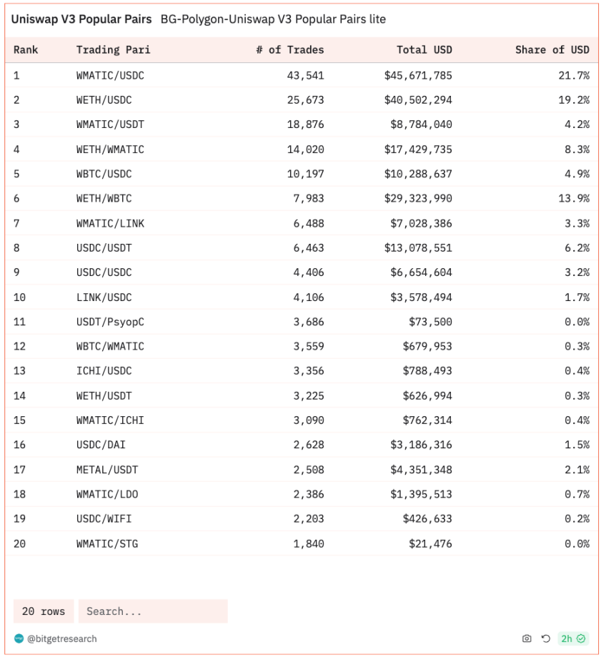Select the WMATIC/USDC pair cell
The height and width of the screenshot is (660, 606).
tap(110, 75)
